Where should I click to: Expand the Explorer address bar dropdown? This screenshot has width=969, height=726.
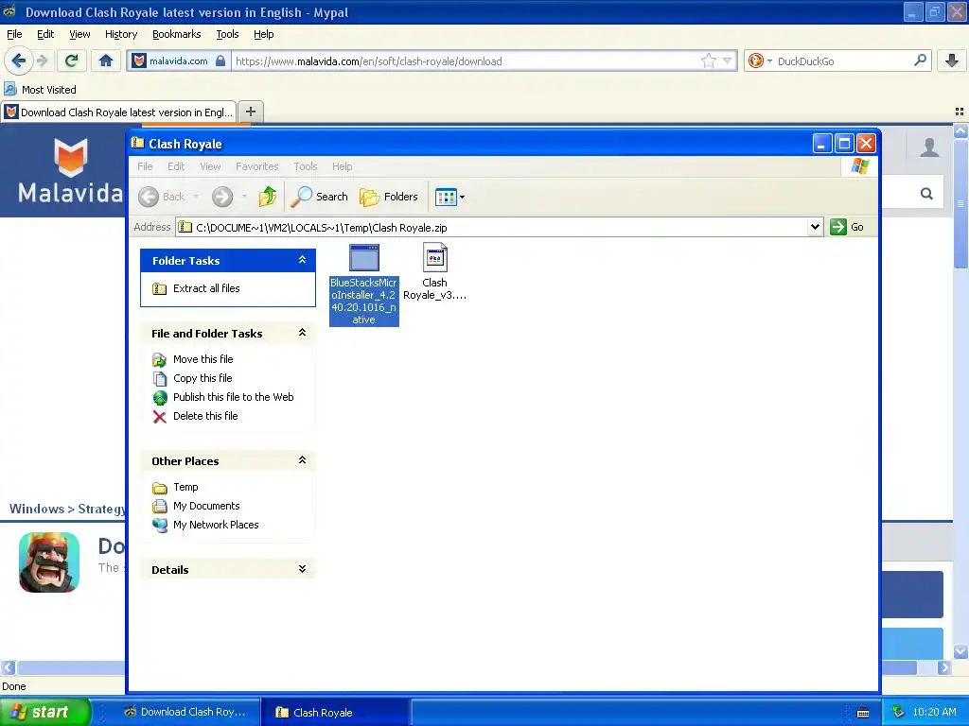(815, 227)
